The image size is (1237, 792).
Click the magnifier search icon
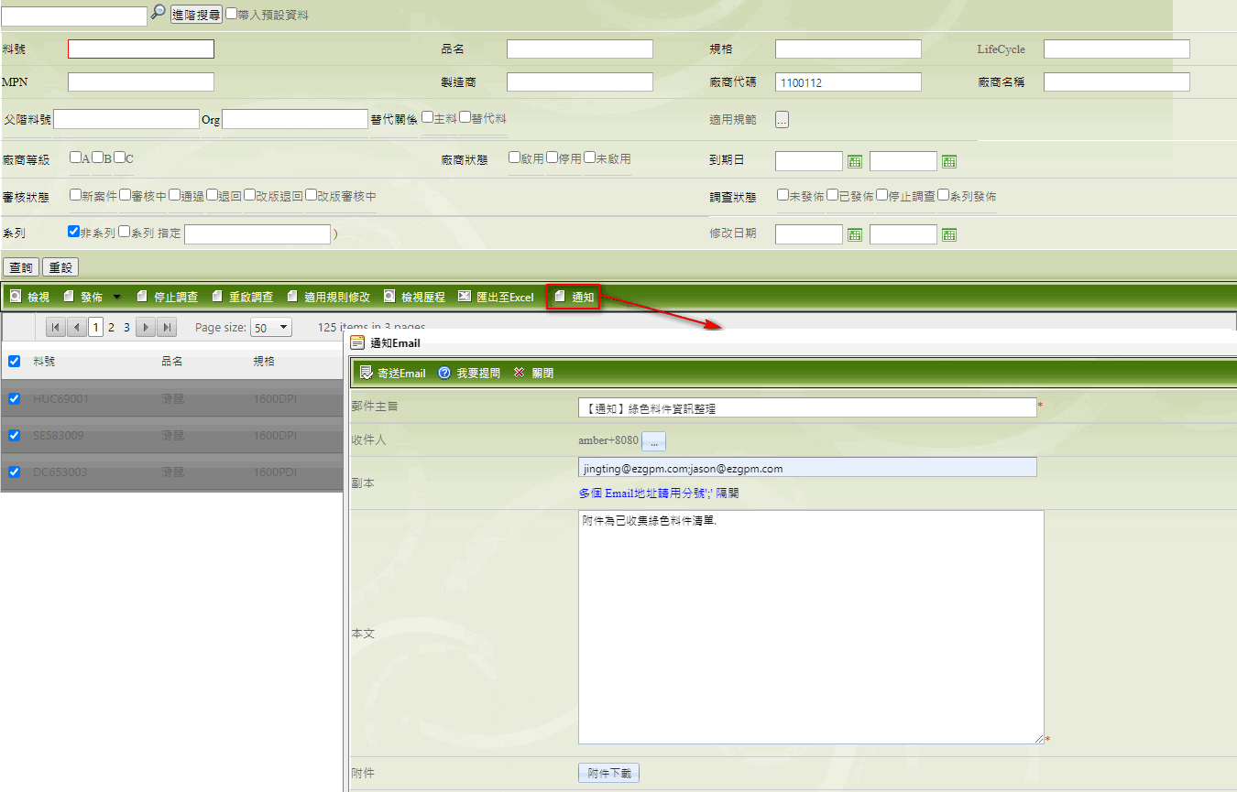tap(159, 13)
